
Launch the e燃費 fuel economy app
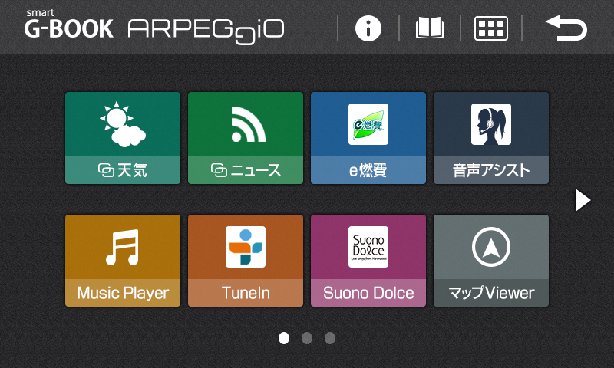coord(368,138)
